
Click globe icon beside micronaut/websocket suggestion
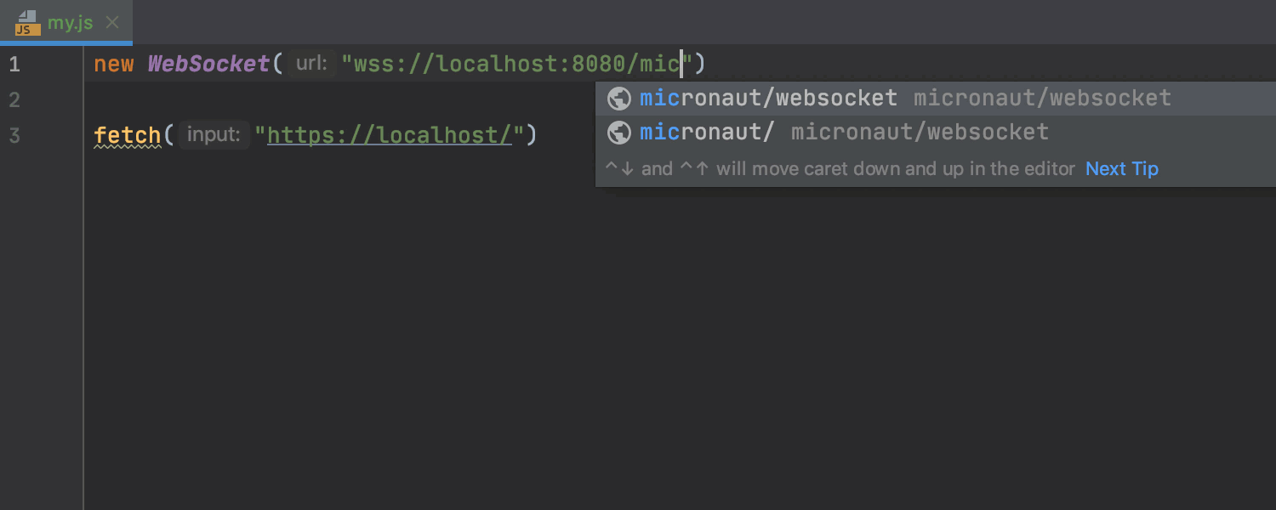618,99
